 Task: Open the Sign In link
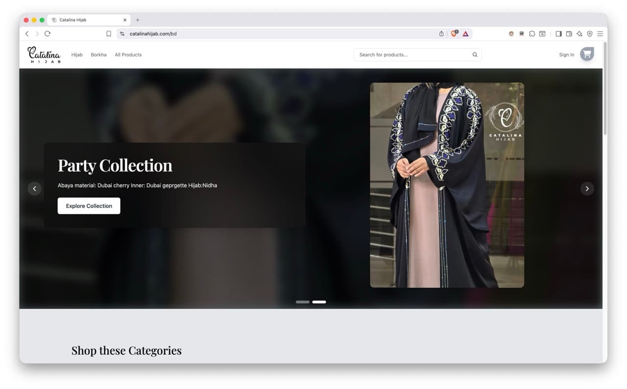click(x=566, y=54)
